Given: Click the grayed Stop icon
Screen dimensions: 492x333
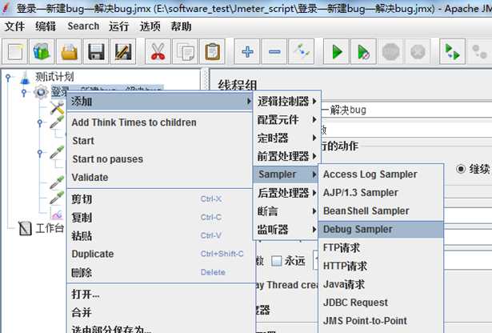Looking at the screenshot, I should click(x=390, y=52).
